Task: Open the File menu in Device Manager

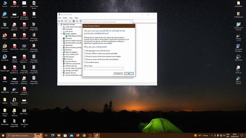Action: [x=60, y=18]
